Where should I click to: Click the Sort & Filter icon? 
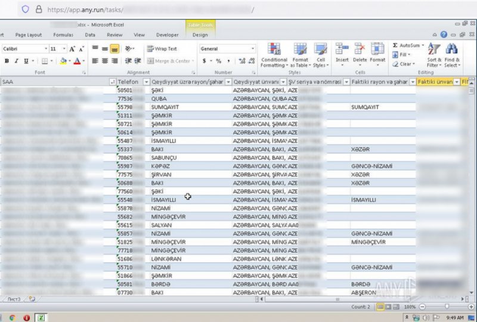point(434,54)
